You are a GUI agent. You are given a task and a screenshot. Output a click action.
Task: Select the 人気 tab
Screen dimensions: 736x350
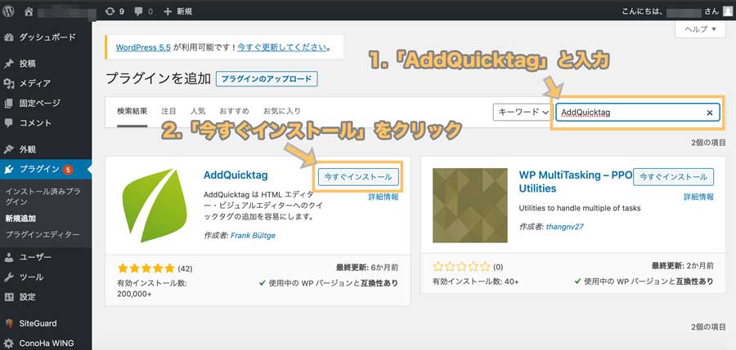pos(198,112)
